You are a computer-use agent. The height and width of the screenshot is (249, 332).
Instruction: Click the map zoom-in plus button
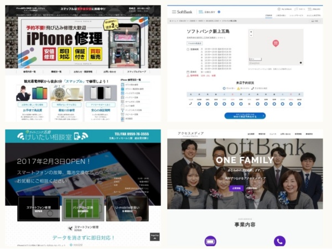pyautogui.click(x=251, y=32)
